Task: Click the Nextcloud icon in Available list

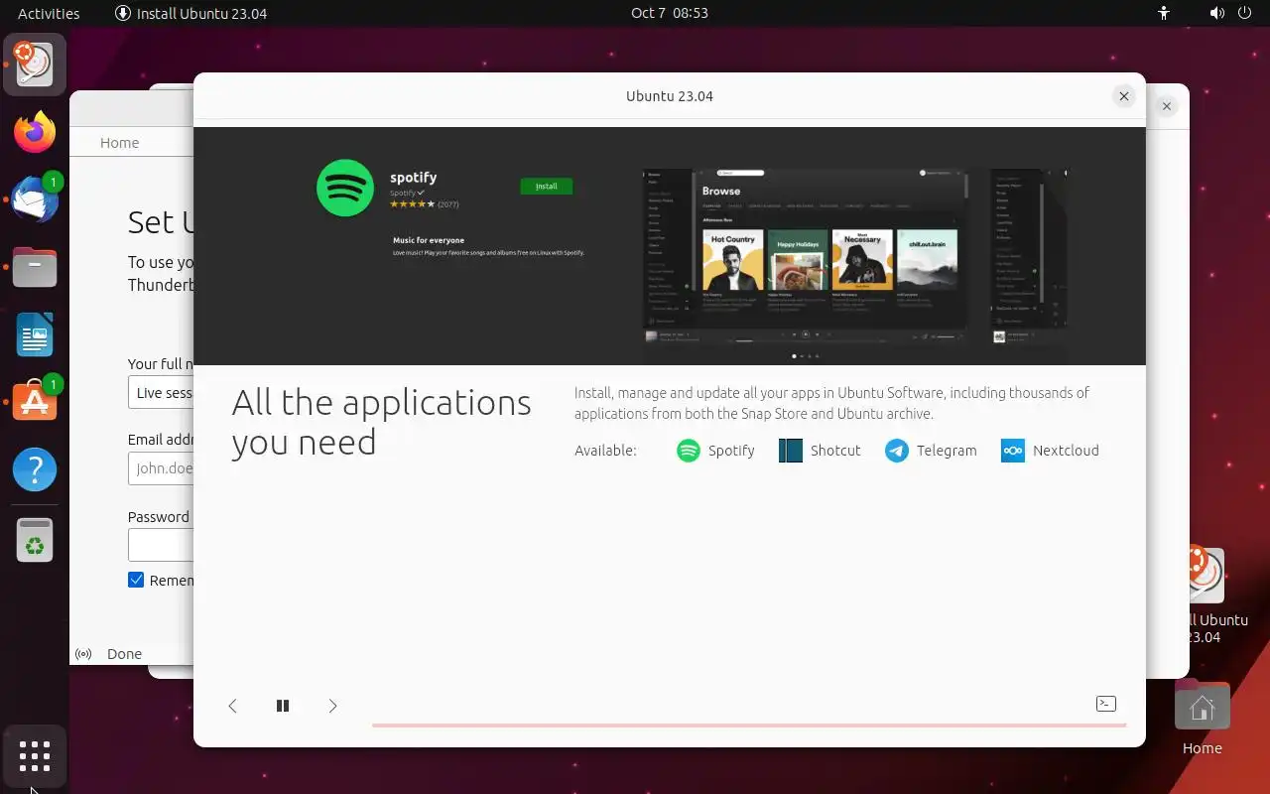Action: (x=1013, y=451)
